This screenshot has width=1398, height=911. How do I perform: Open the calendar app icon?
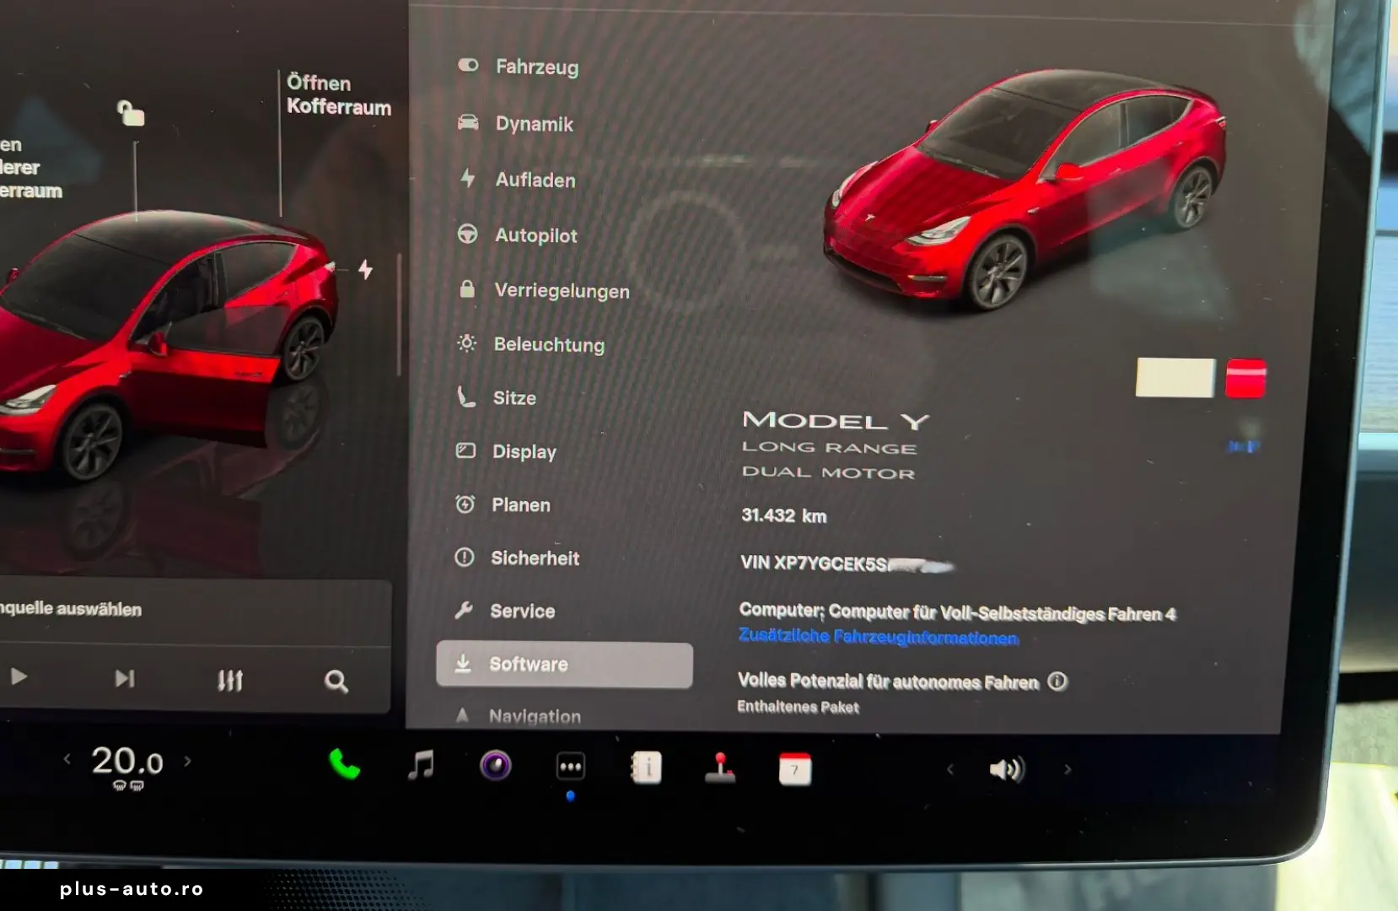pyautogui.click(x=795, y=769)
